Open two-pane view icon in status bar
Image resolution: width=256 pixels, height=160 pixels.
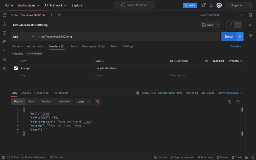pos(246,157)
